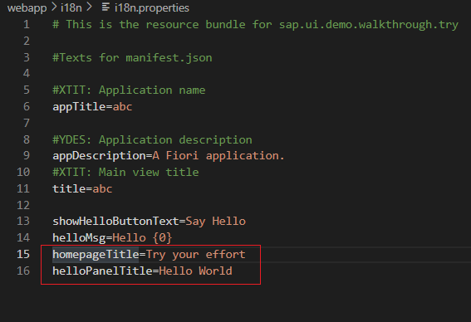Viewport: 471px width, 322px height.
Task: Click the 'helloMsg=Hello {0}' line
Action: [112, 237]
